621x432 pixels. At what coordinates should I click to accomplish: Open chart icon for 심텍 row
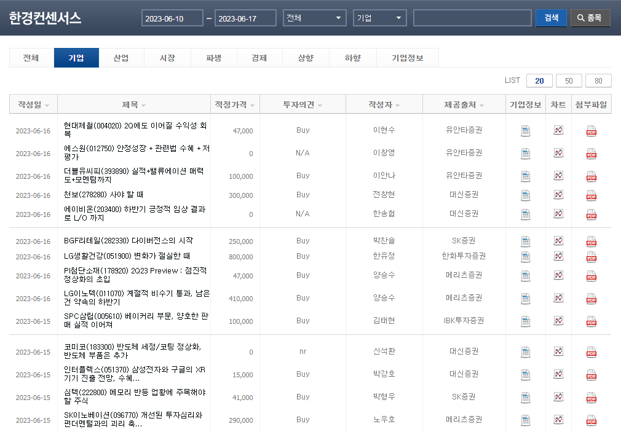pos(558,397)
